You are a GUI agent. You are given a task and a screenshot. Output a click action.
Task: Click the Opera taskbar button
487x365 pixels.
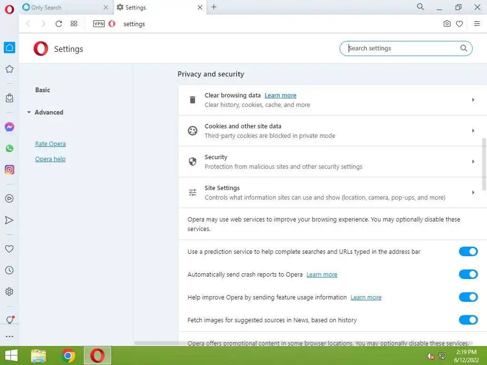[97, 355]
